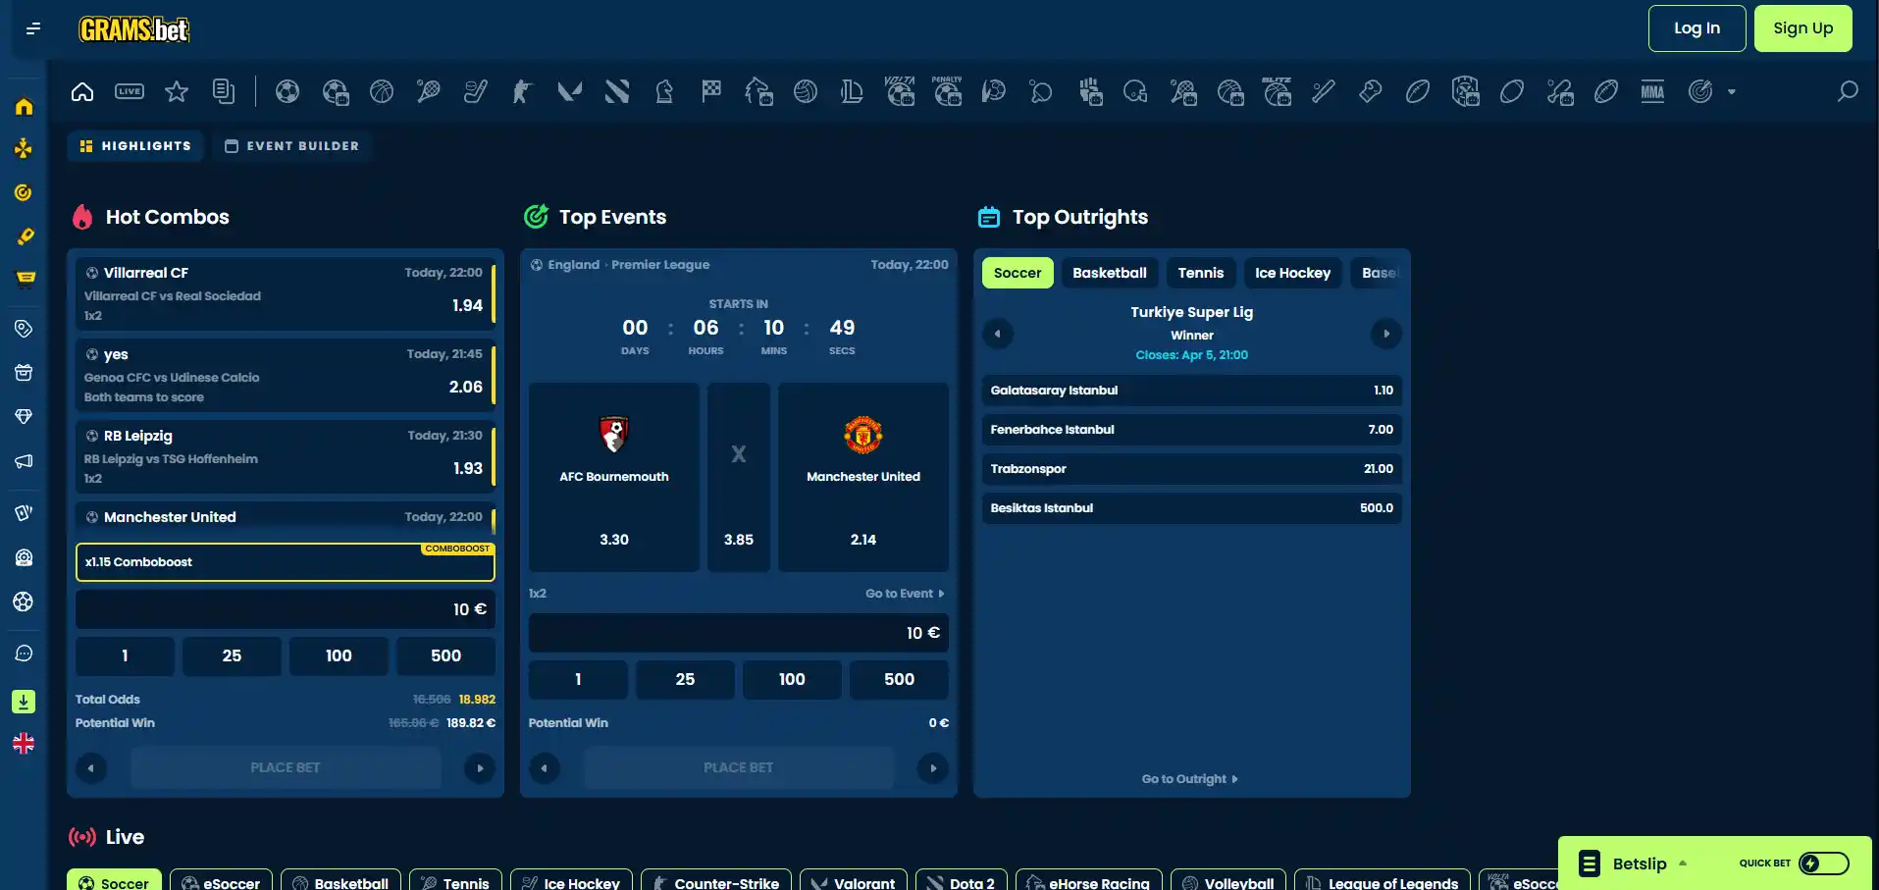The image size is (1879, 890).
Task: Click the GRAMS.bet logo
Action: pos(134,29)
